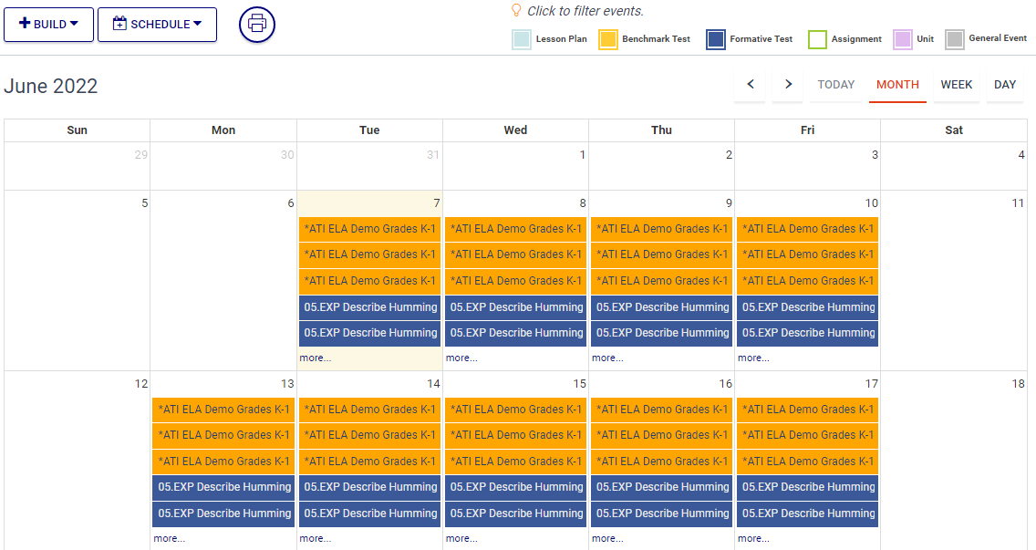
Task: Select the day number 6 cell
Action: (223, 280)
